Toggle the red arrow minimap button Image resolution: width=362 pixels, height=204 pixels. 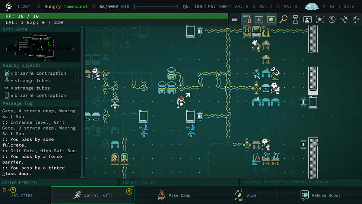259,20
